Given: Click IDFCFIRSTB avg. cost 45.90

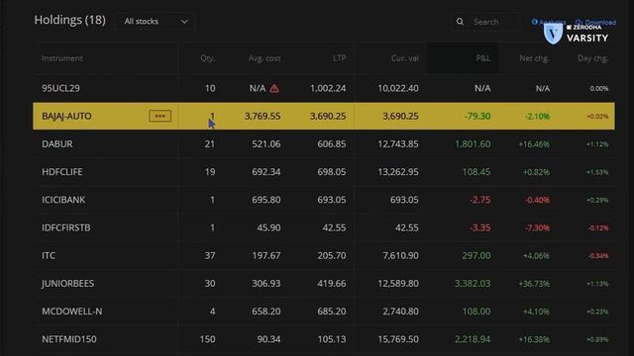Looking at the screenshot, I should pyautogui.click(x=268, y=227).
